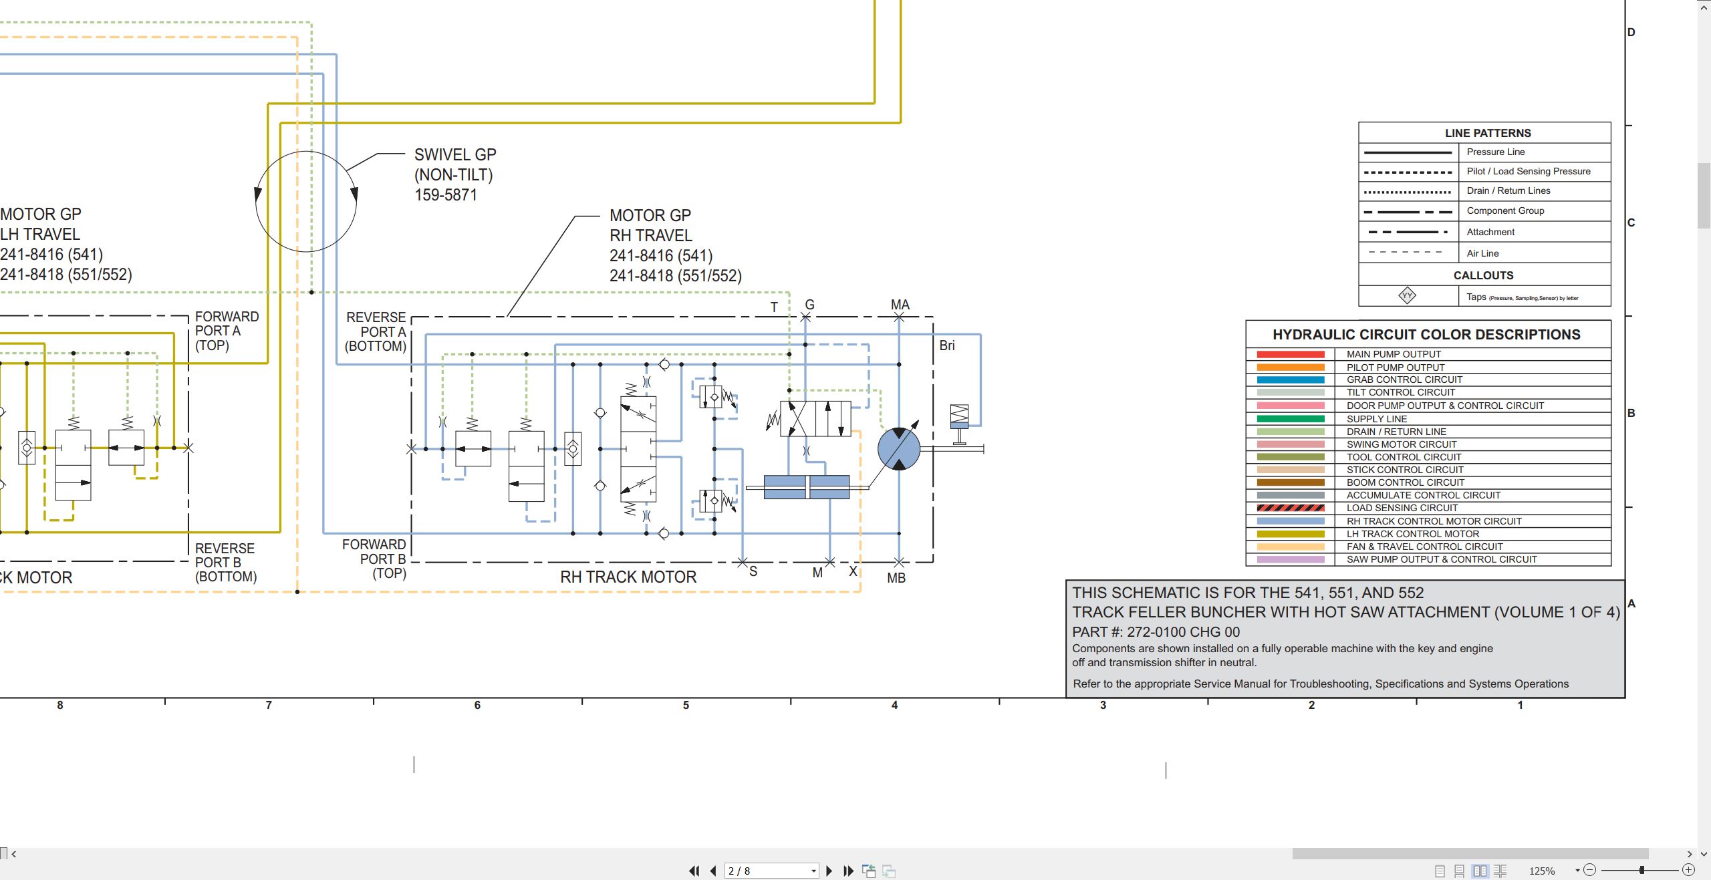Click the horizontal scrollbar thumb
Image resolution: width=1711 pixels, height=880 pixels.
tap(1470, 854)
